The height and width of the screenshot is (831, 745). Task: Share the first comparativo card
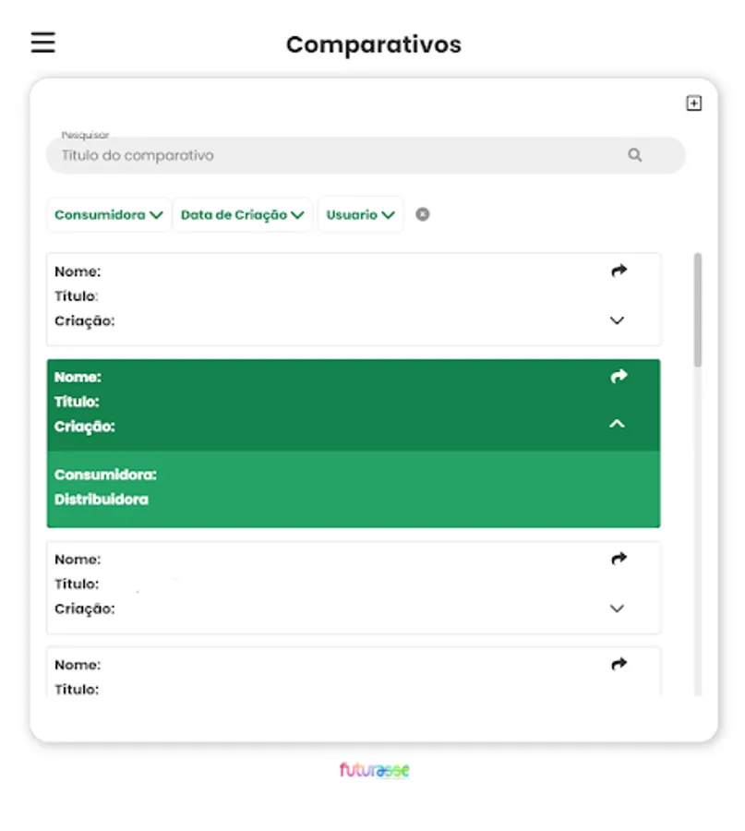point(619,271)
